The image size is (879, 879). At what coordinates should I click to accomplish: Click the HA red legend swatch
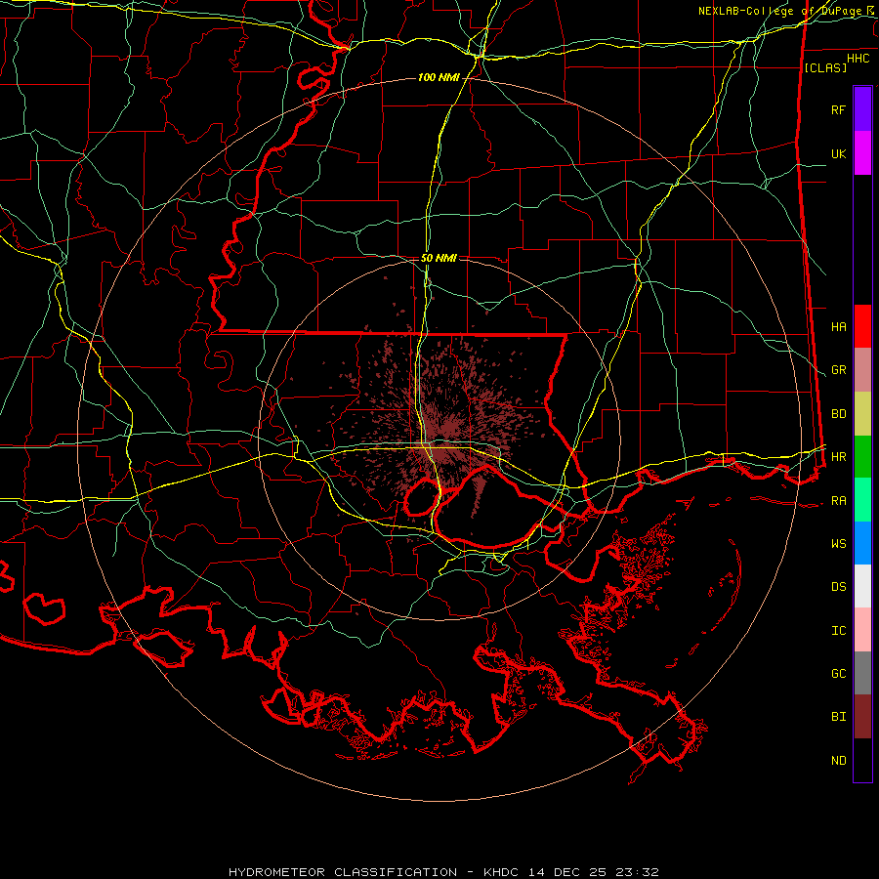[862, 326]
